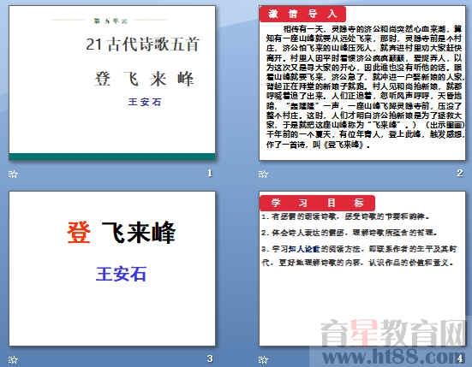Click the animation star icon under slide 2
472x367 pixels.
(263, 174)
